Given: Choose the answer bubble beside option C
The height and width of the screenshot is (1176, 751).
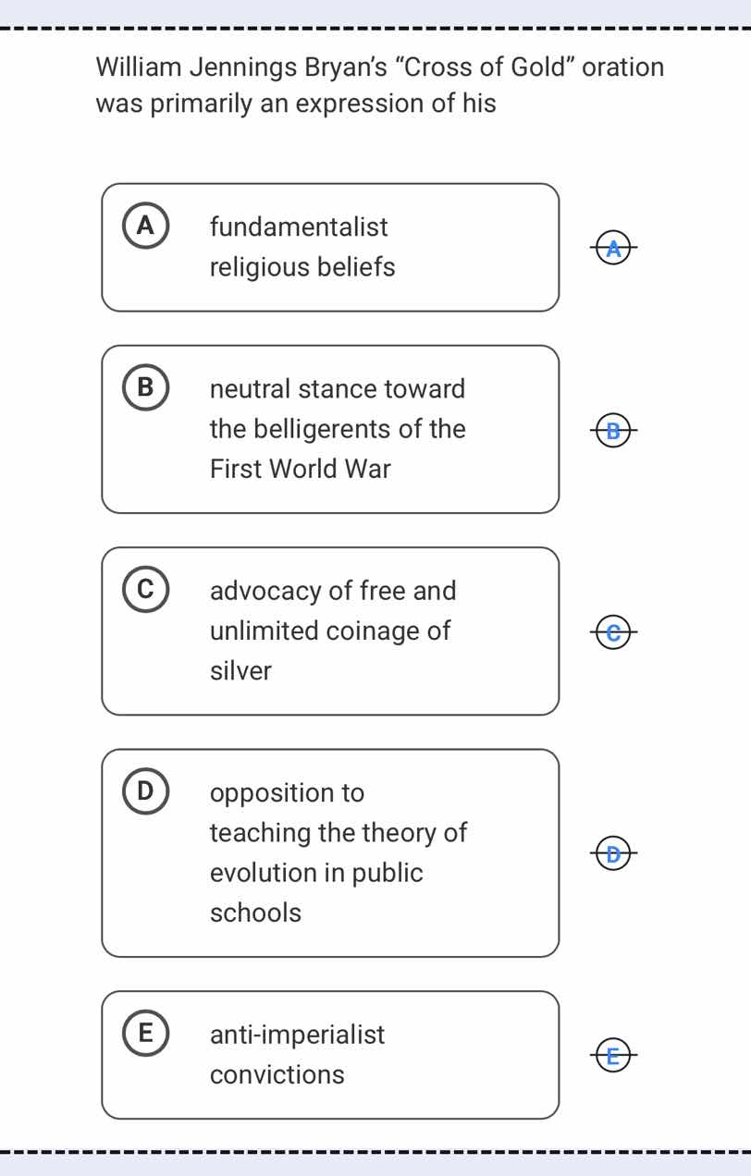Looking at the screenshot, I should 612,632.
